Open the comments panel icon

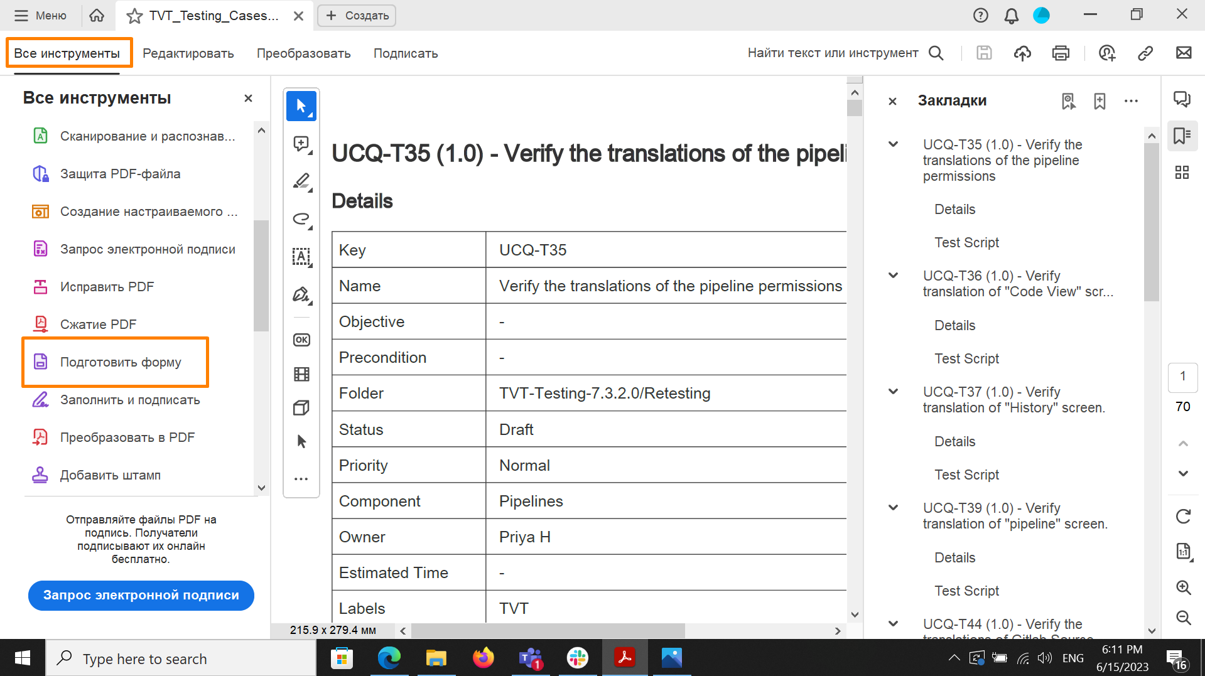pos(1182,99)
